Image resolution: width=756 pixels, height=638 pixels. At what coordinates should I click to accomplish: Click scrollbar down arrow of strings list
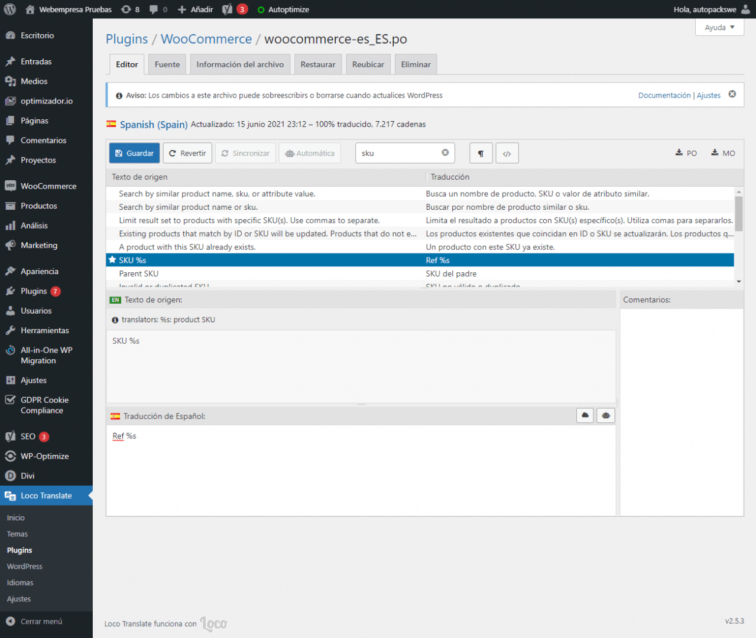pyautogui.click(x=739, y=282)
